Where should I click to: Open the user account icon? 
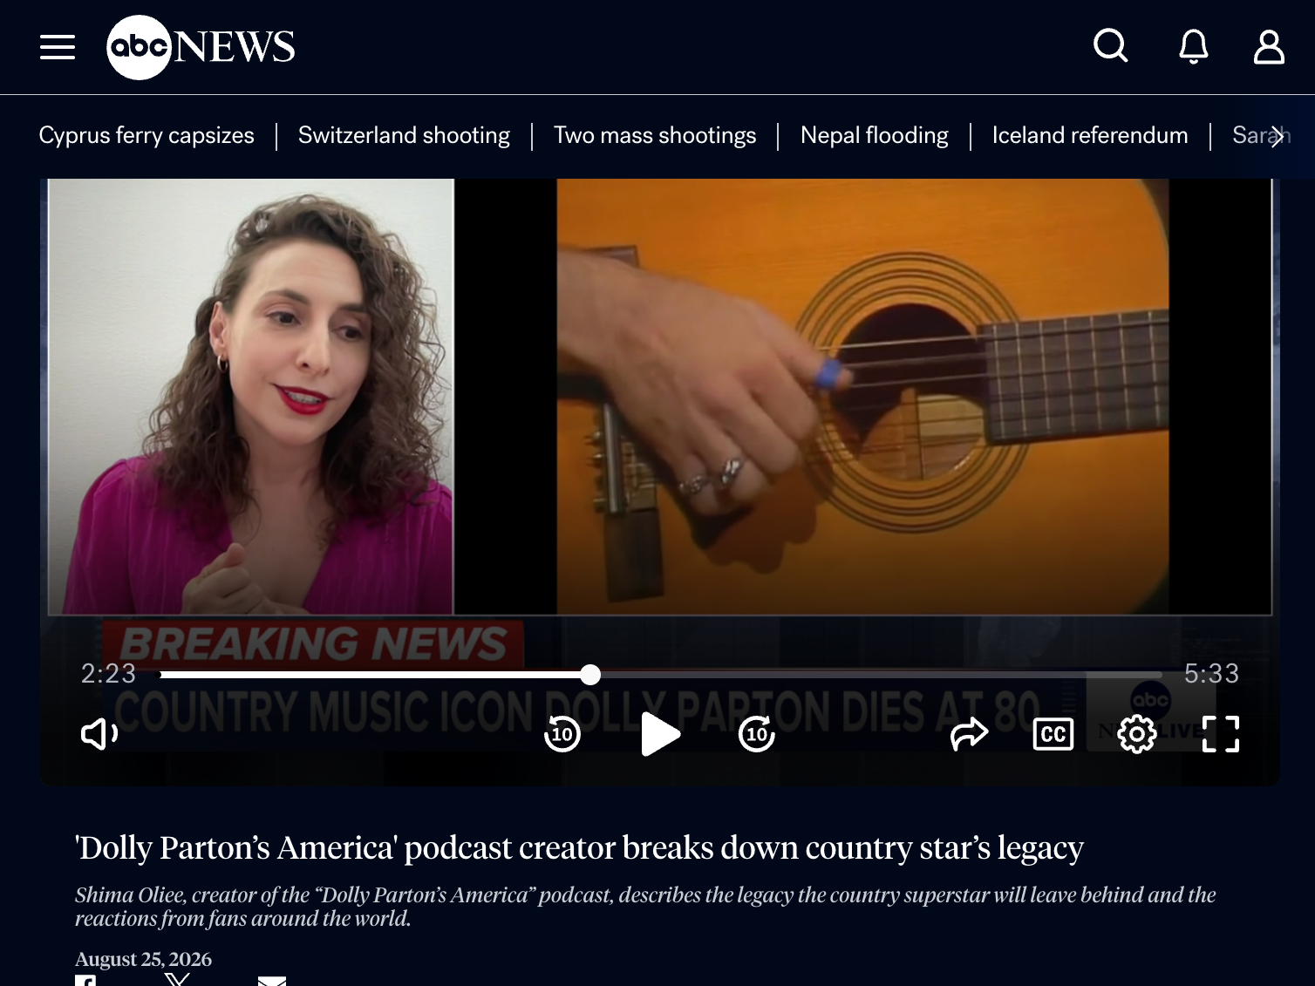coord(1269,46)
